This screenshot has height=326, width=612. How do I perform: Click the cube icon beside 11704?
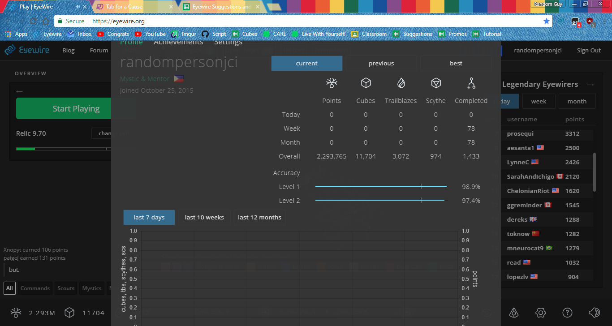pos(69,313)
